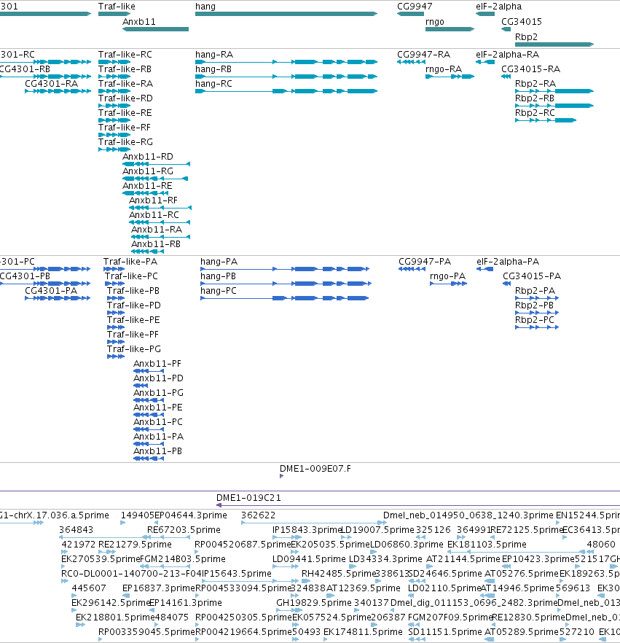This screenshot has height=643, width=620.
Task: Select the hang-PA protein feature
Action: coord(285,269)
